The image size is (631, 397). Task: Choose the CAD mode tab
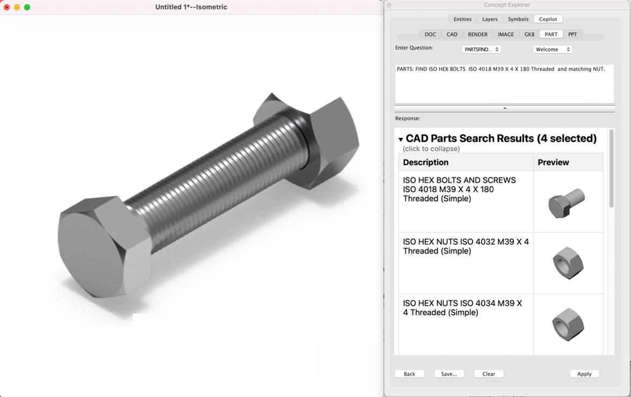point(452,34)
